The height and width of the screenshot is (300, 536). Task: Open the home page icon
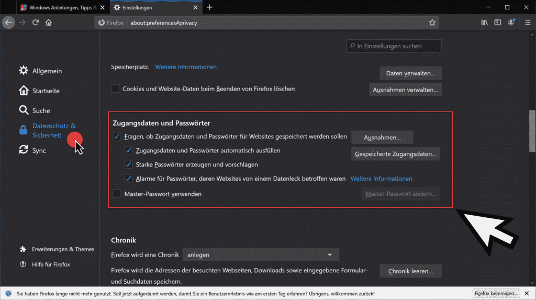coord(49,23)
